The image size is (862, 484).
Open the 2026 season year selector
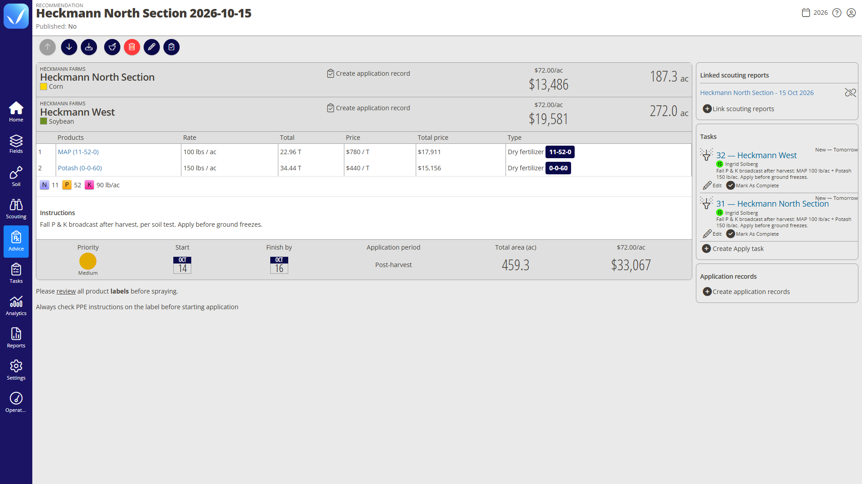pos(815,13)
